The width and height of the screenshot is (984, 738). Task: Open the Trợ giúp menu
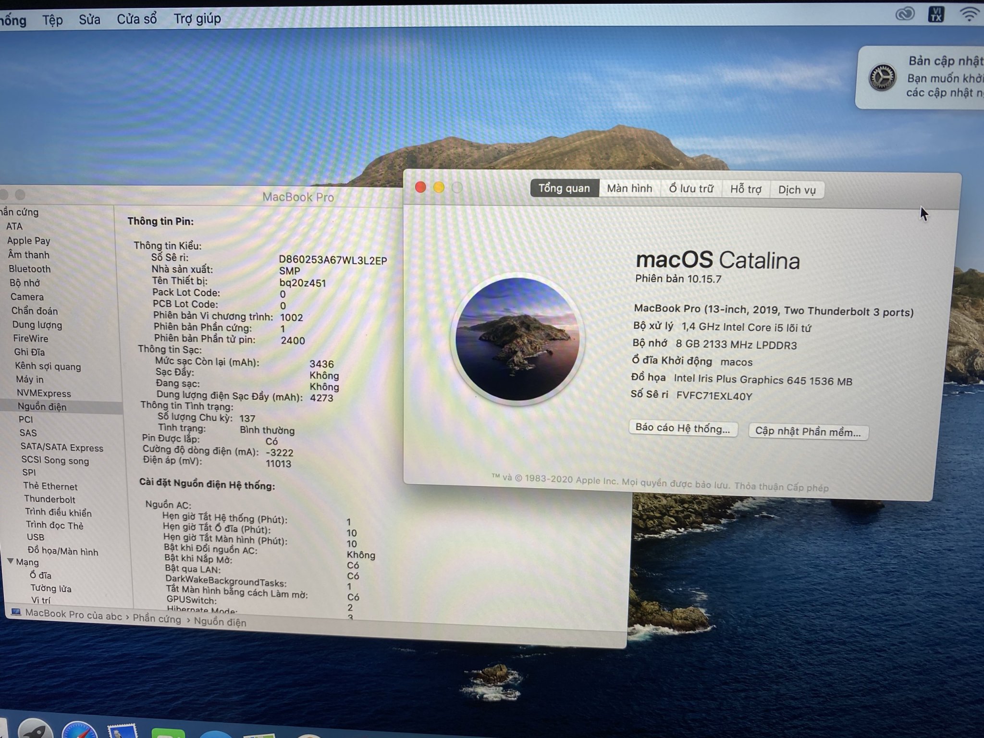[x=197, y=19]
